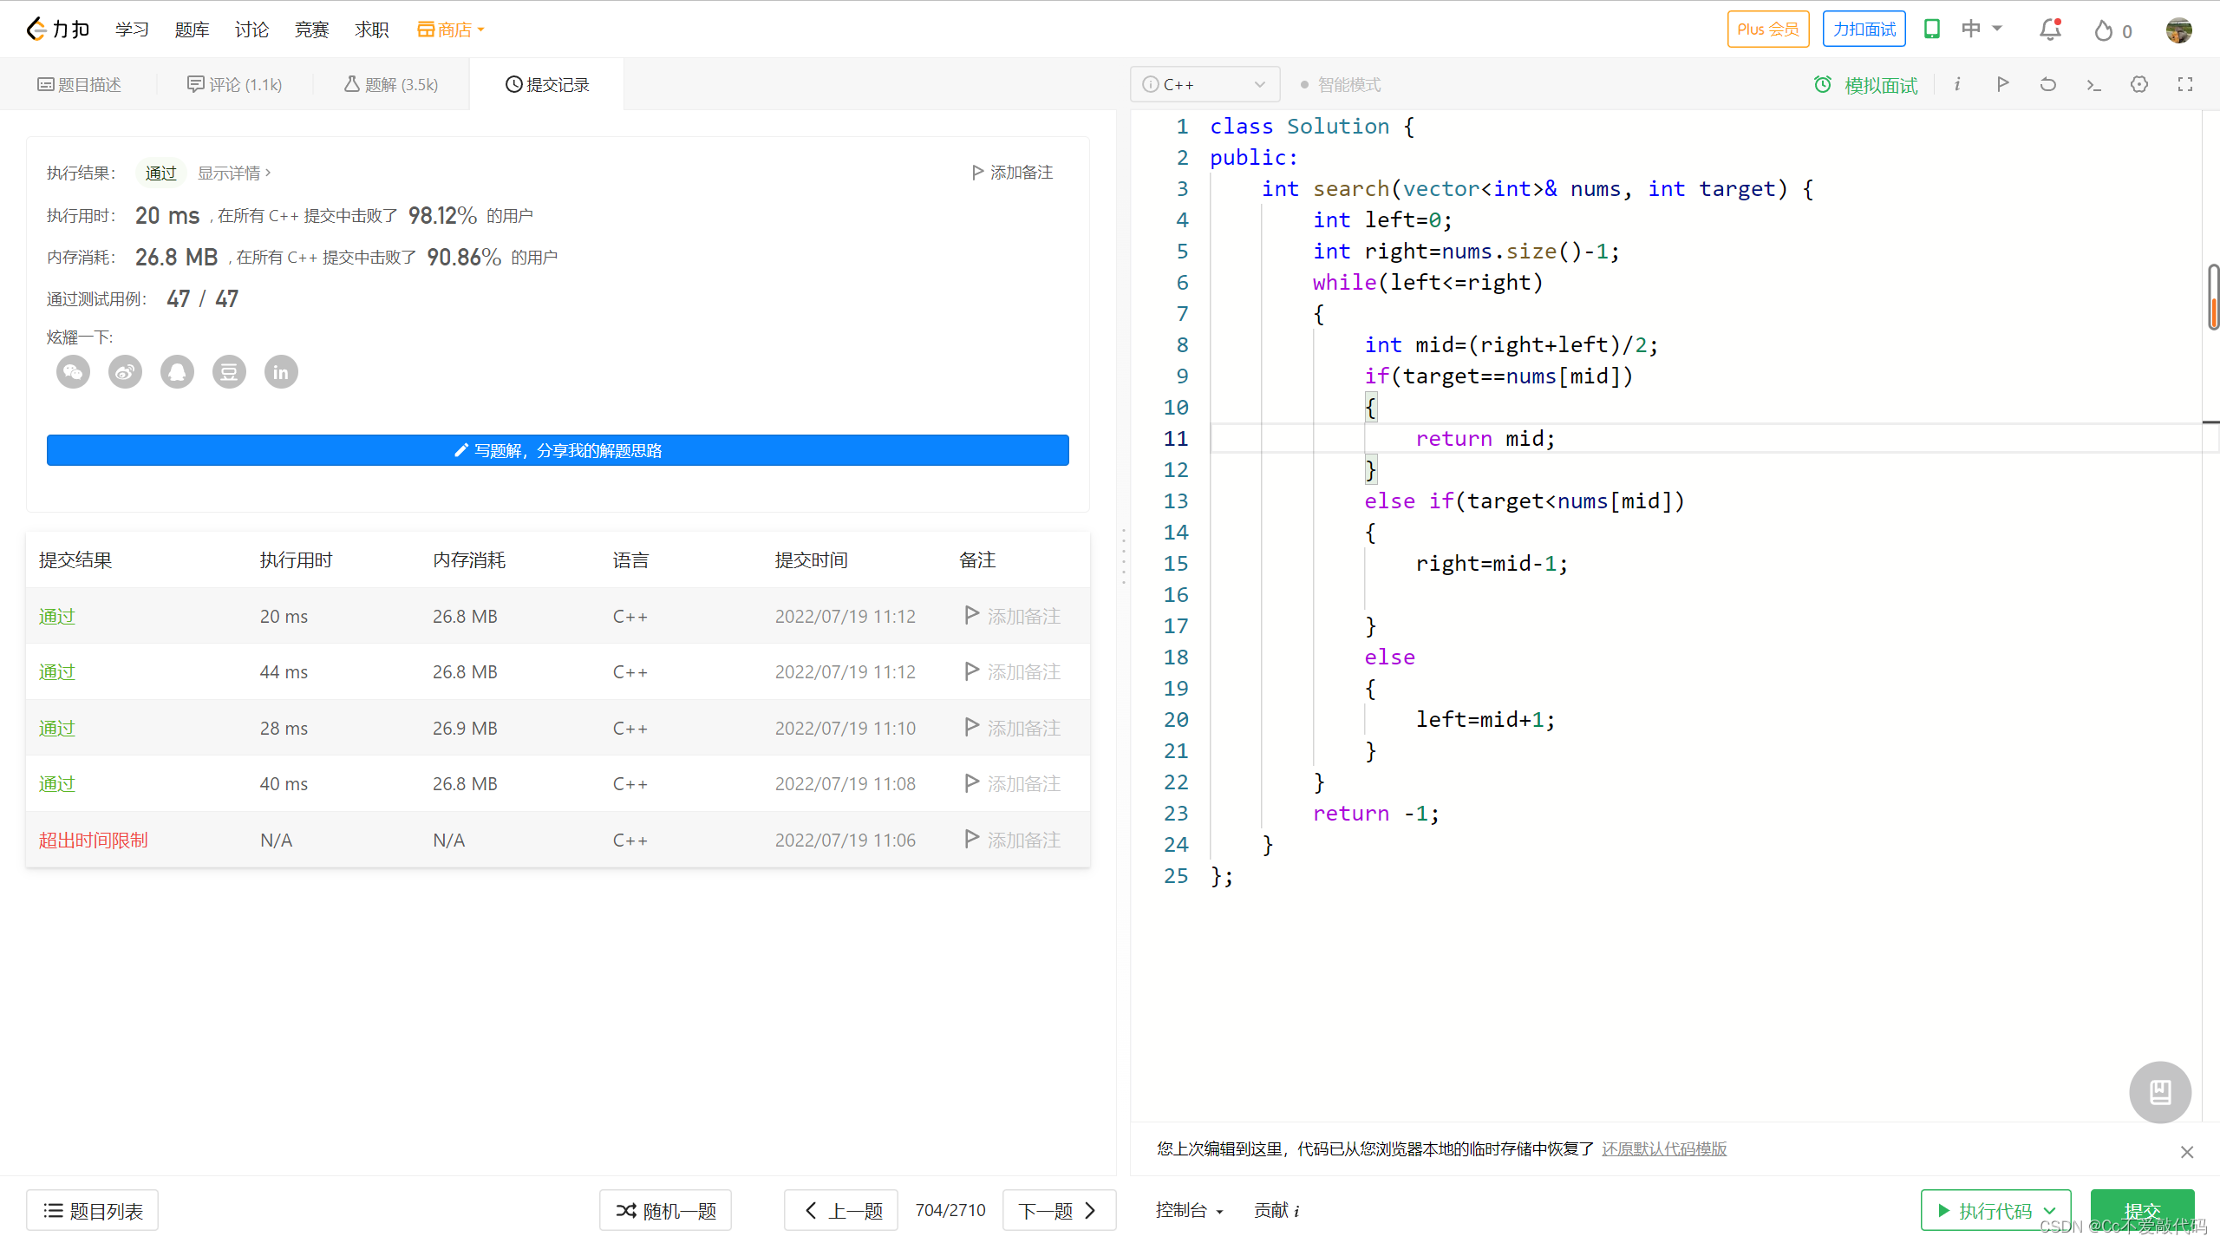Image resolution: width=2220 pixels, height=1243 pixels.
Task: Expand the 商店 store menu
Action: [451, 29]
